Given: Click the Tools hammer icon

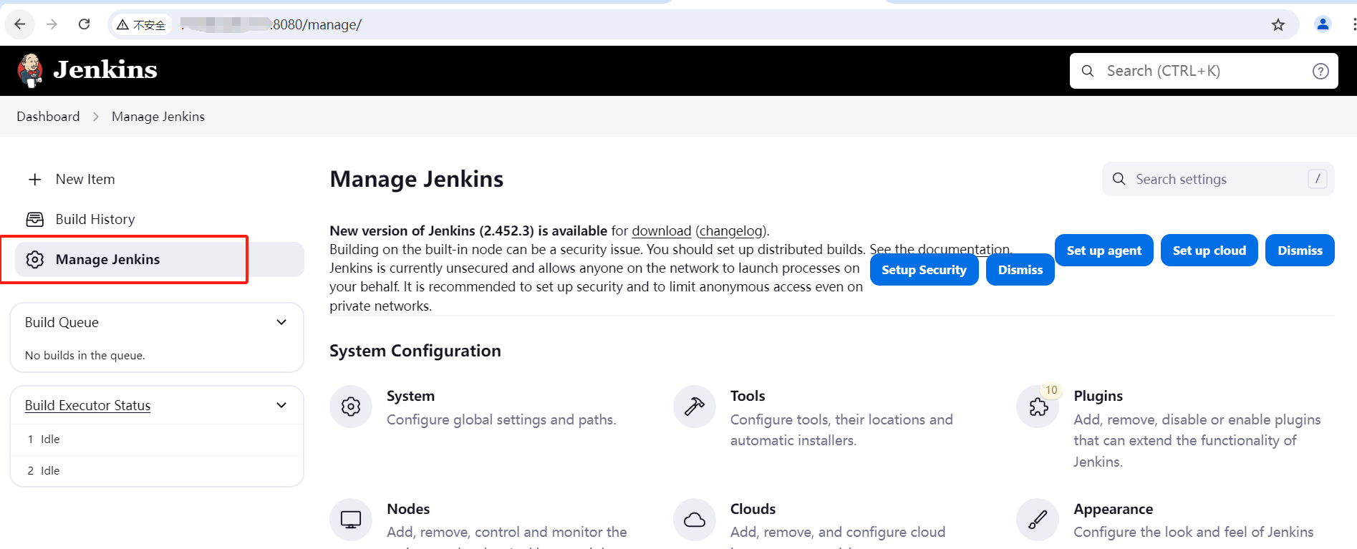Looking at the screenshot, I should (x=695, y=407).
